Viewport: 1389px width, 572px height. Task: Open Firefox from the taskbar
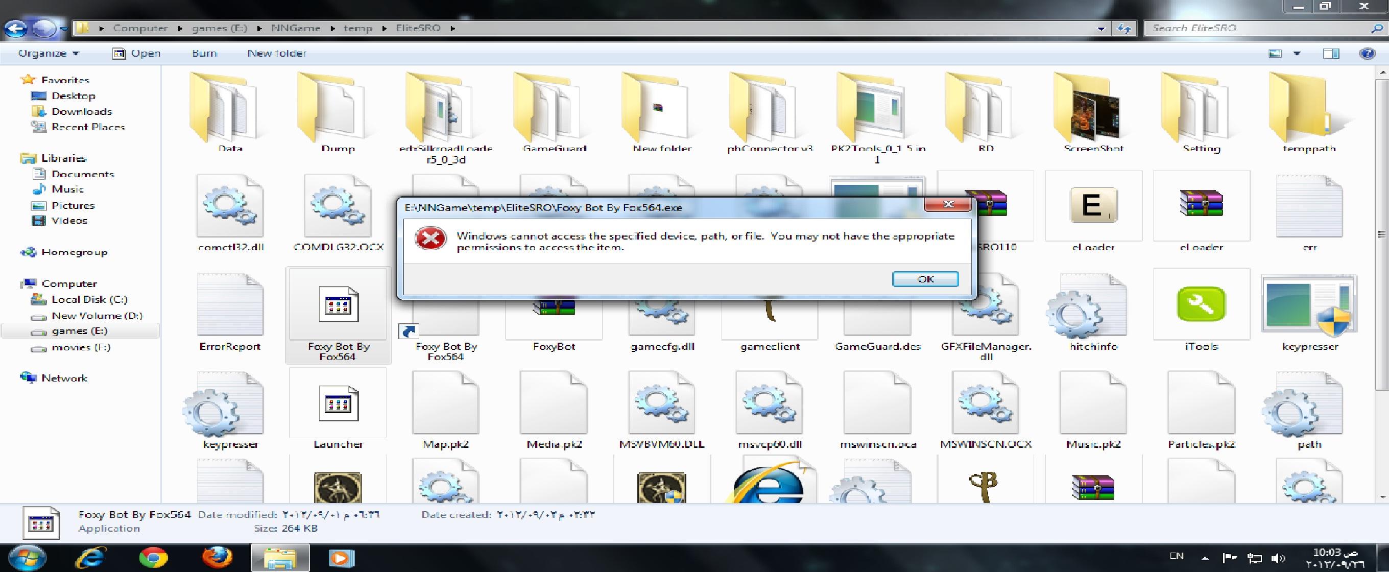pos(218,558)
